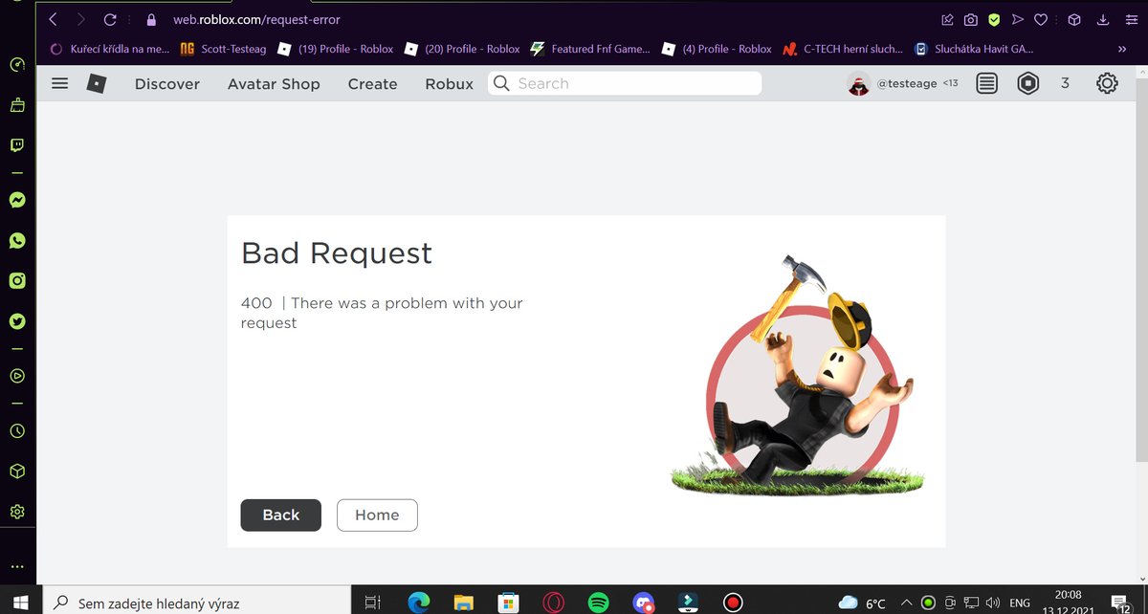The height and width of the screenshot is (614, 1148).
Task: Open the Discover menu item
Action: pyautogui.click(x=167, y=84)
